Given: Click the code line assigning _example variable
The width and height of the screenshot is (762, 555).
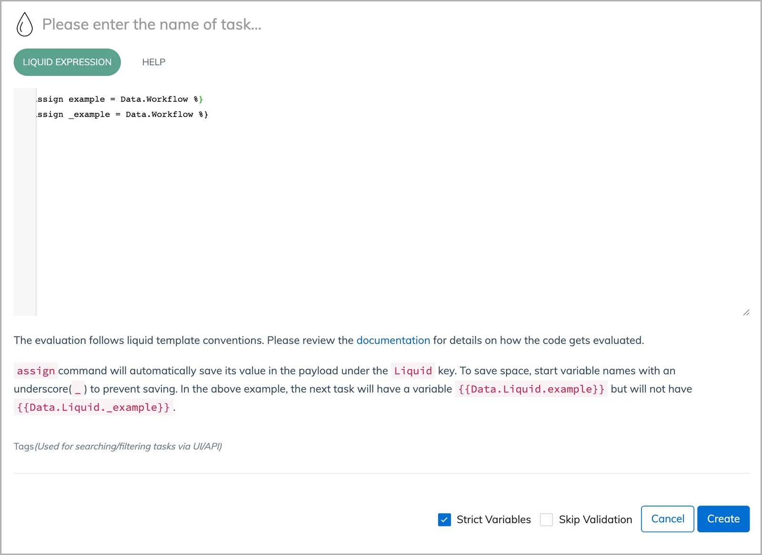Looking at the screenshot, I should click(x=122, y=114).
